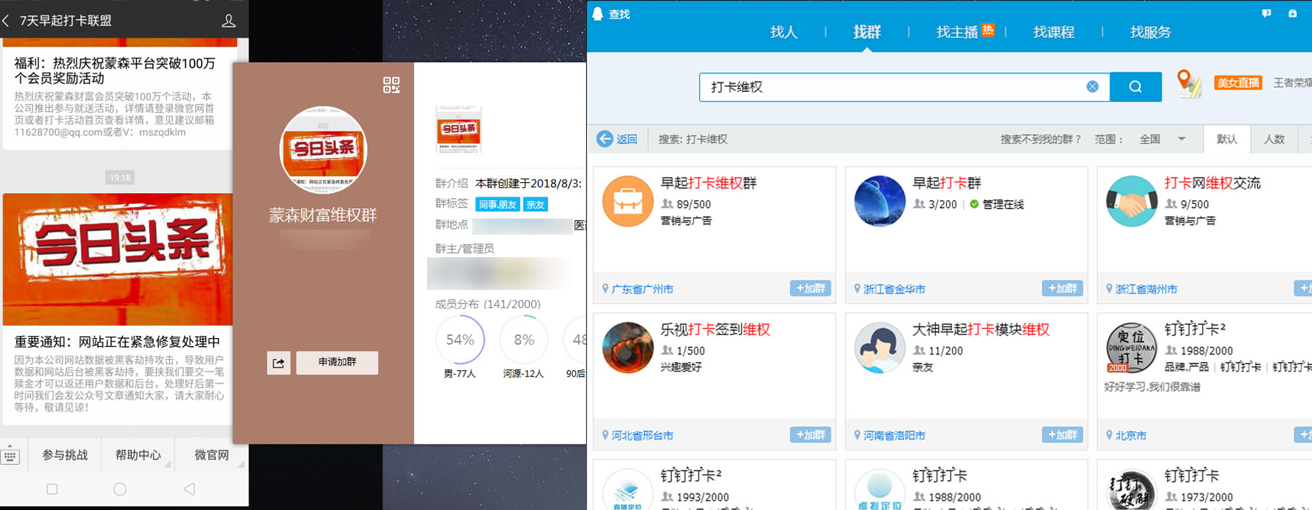
Task: Click the QQ penguin icon next to 查找
Action: 598,14
